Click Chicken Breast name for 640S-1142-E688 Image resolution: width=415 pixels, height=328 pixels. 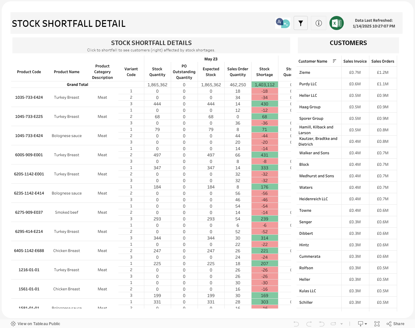click(x=67, y=251)
